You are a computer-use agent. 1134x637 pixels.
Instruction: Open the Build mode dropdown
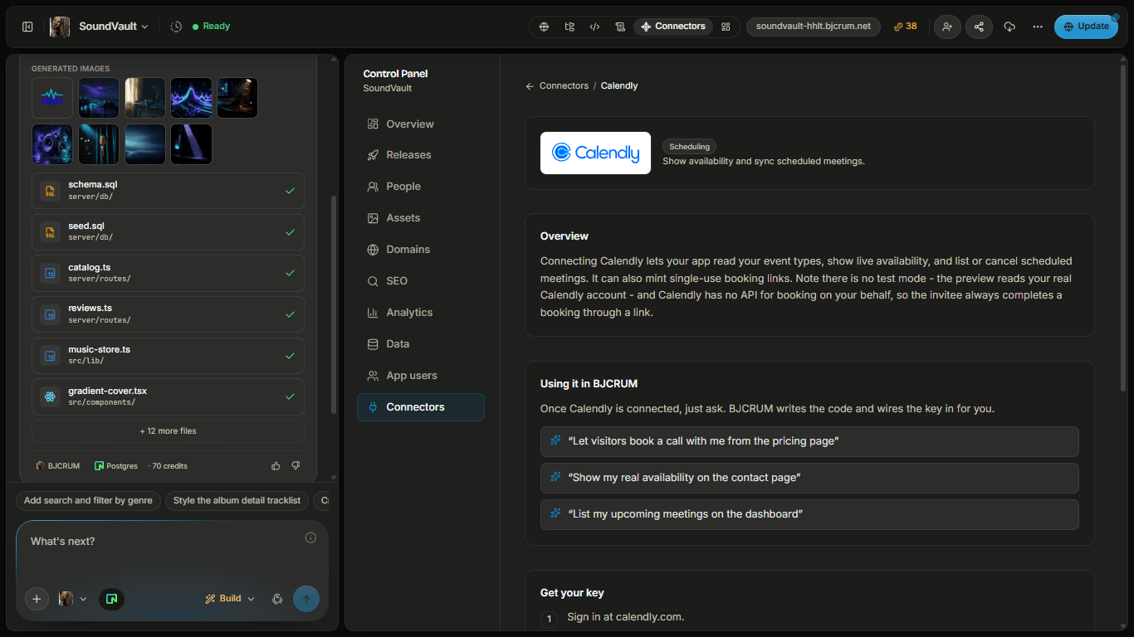pos(230,599)
